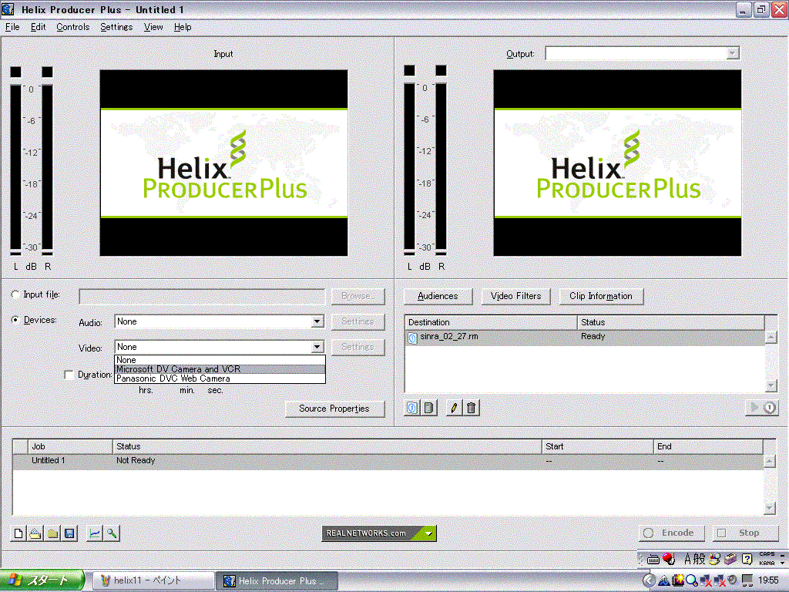Click the magnifier icon in the system tray
Image resolution: width=789 pixels, height=592 pixels.
[x=691, y=580]
